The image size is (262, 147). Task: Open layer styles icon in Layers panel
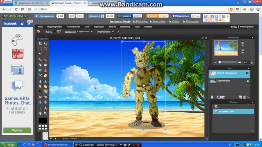[x=223, y=97]
